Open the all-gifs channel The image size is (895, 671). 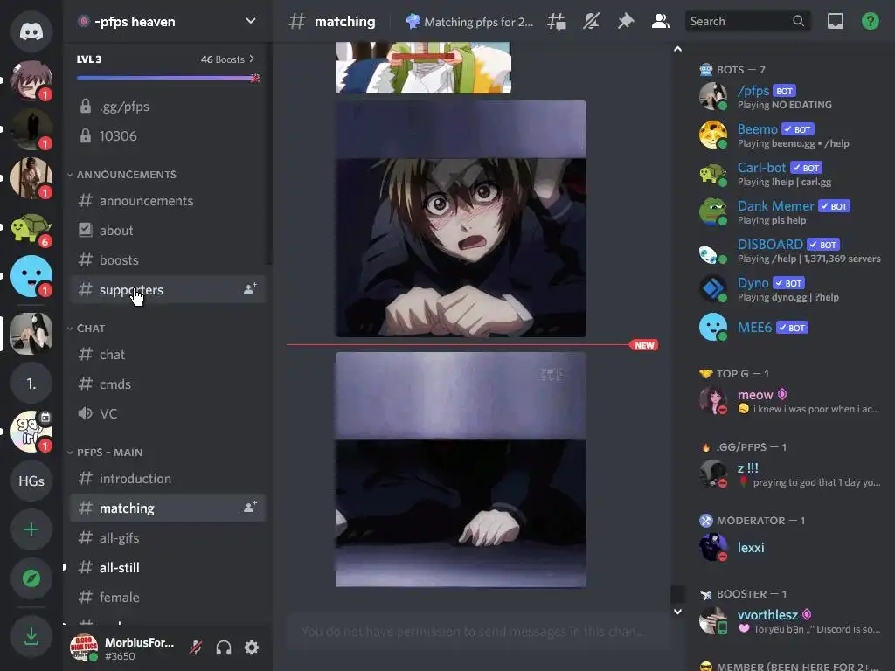[x=168, y=538]
